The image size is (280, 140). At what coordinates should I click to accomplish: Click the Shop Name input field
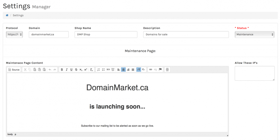[x=106, y=34]
